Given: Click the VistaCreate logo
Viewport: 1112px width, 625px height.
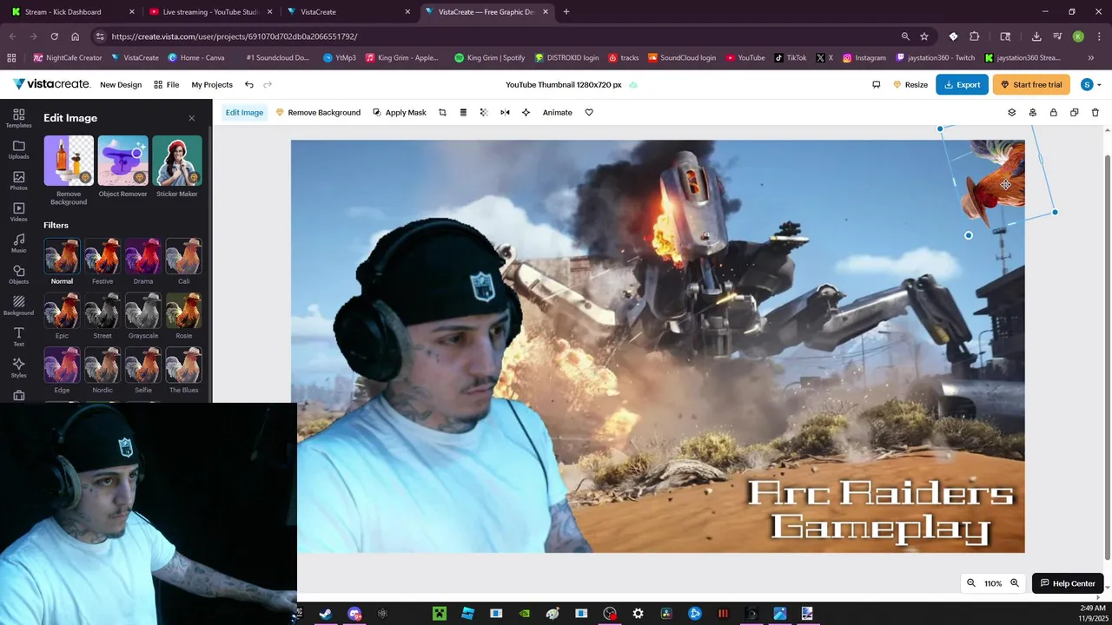Looking at the screenshot, I should (x=51, y=84).
